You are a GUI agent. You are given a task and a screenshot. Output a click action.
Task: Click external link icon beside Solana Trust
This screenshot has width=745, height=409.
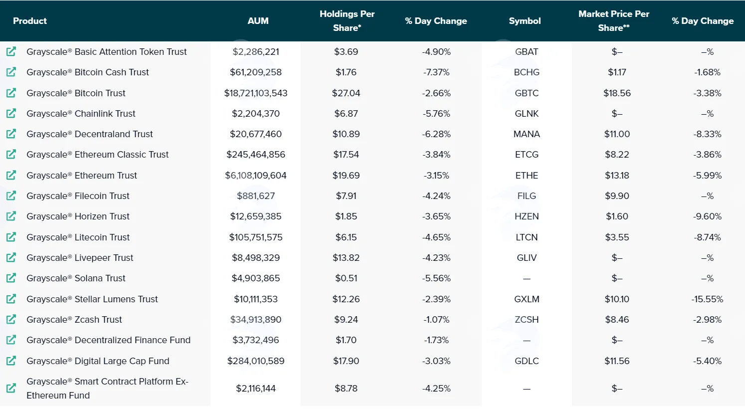[11, 278]
